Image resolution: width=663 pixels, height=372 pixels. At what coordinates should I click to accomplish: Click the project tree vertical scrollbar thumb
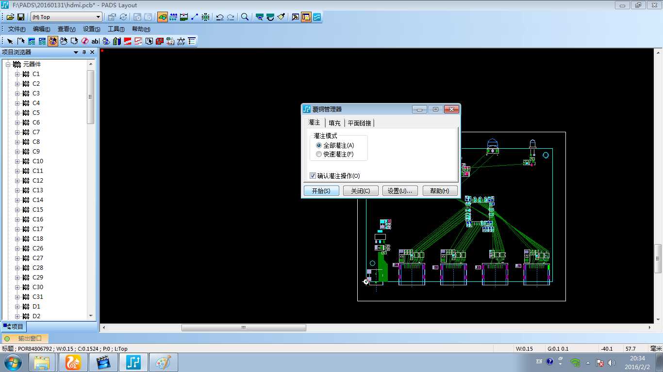point(91,97)
